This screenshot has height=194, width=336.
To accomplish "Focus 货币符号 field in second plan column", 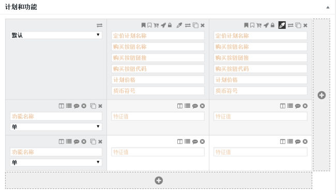I will click(261, 91).
